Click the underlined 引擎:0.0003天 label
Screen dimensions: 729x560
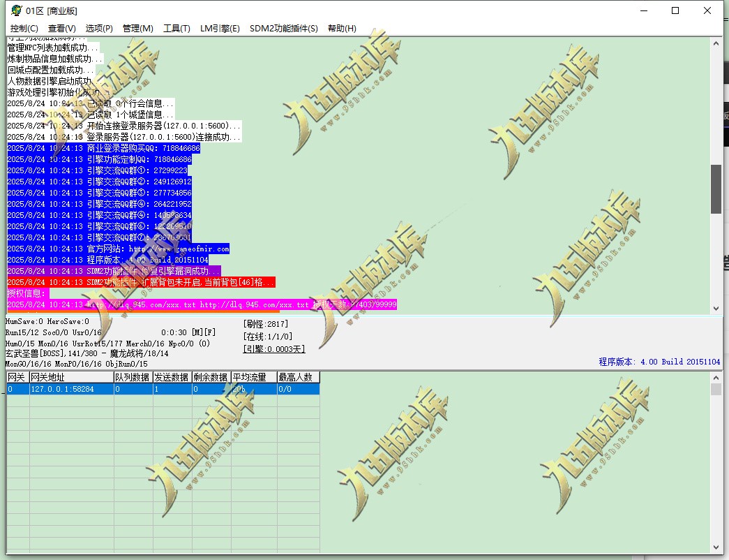click(274, 349)
